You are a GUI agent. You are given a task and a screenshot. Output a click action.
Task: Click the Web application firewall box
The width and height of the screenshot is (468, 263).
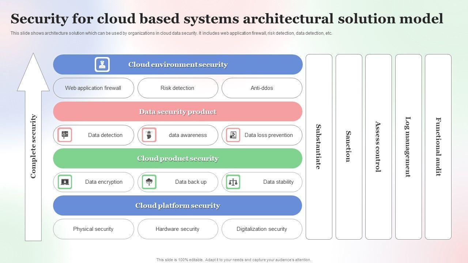click(x=93, y=88)
